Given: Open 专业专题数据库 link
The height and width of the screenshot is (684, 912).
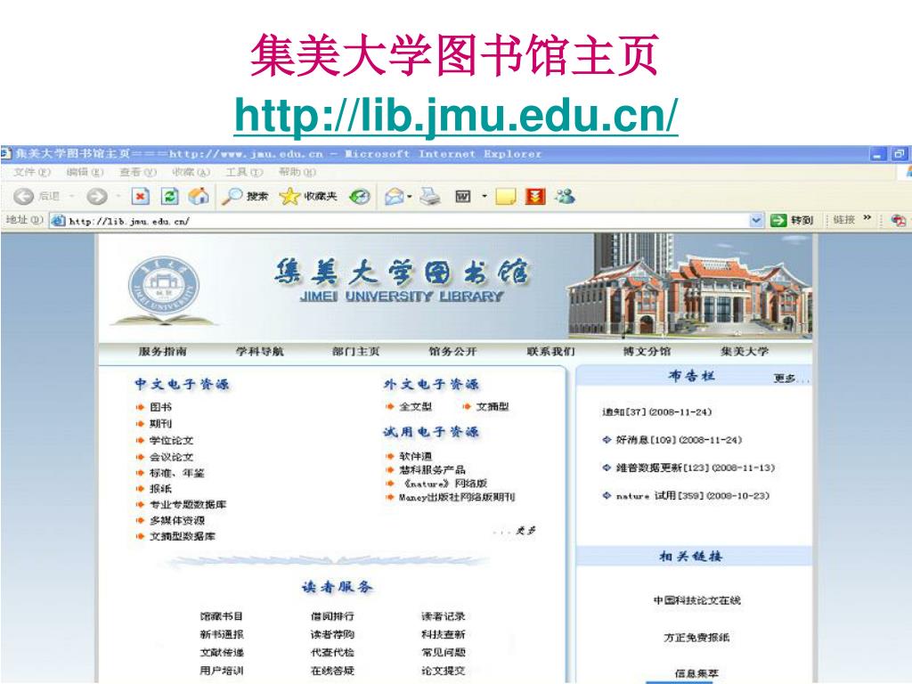Looking at the screenshot, I should point(188,504).
